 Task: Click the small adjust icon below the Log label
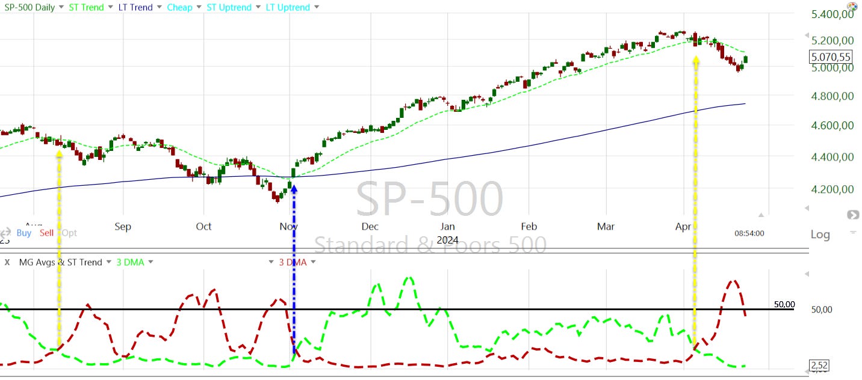(852, 232)
